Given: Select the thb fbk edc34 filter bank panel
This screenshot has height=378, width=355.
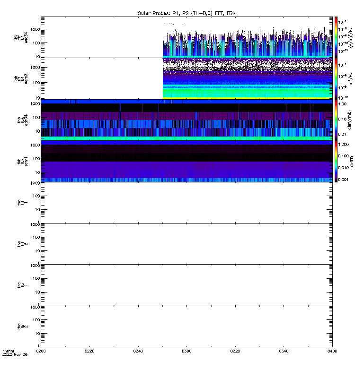Looking at the screenshot, I should click(186, 120).
